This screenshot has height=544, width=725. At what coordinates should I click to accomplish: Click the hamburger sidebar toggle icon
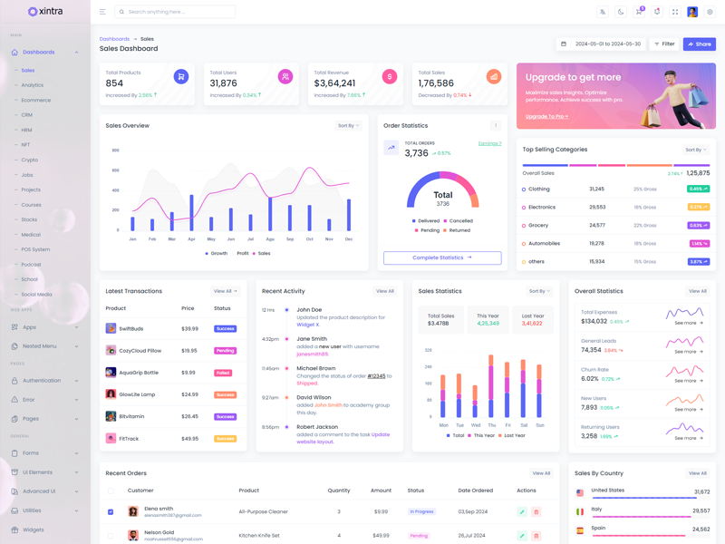102,12
